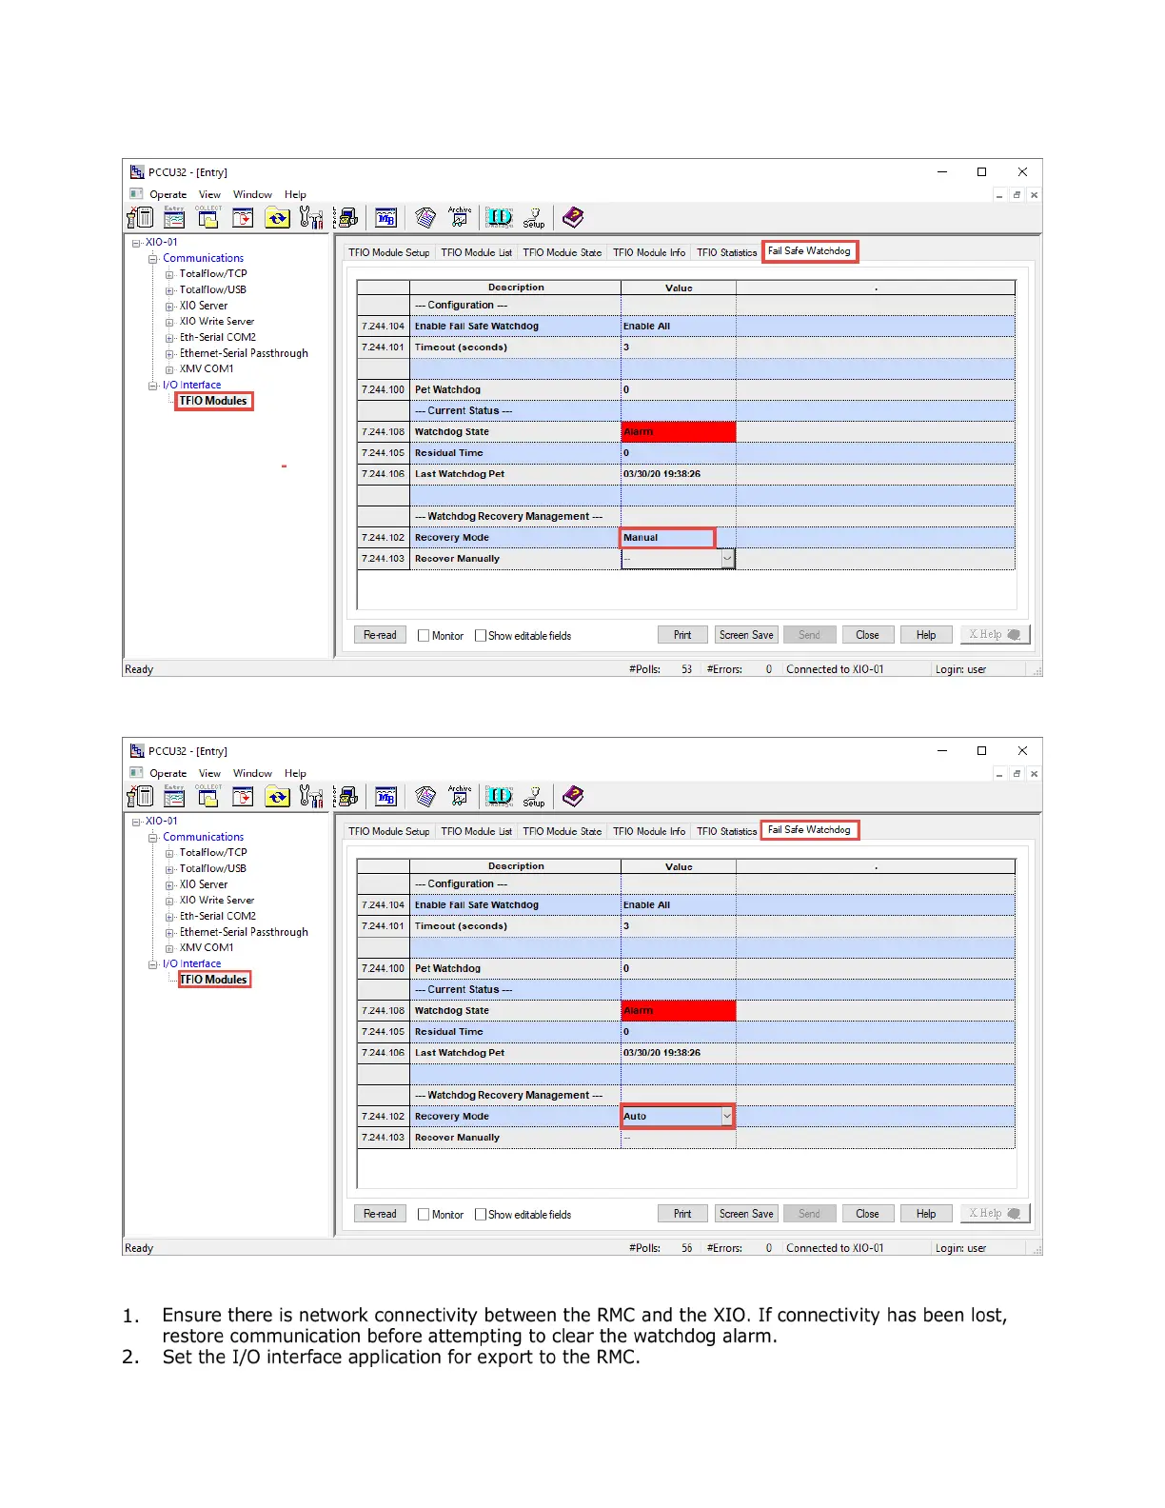1165x1508 pixels.
Task: Switch to TFIO Module Setup tab in upper window
Action: 388,253
